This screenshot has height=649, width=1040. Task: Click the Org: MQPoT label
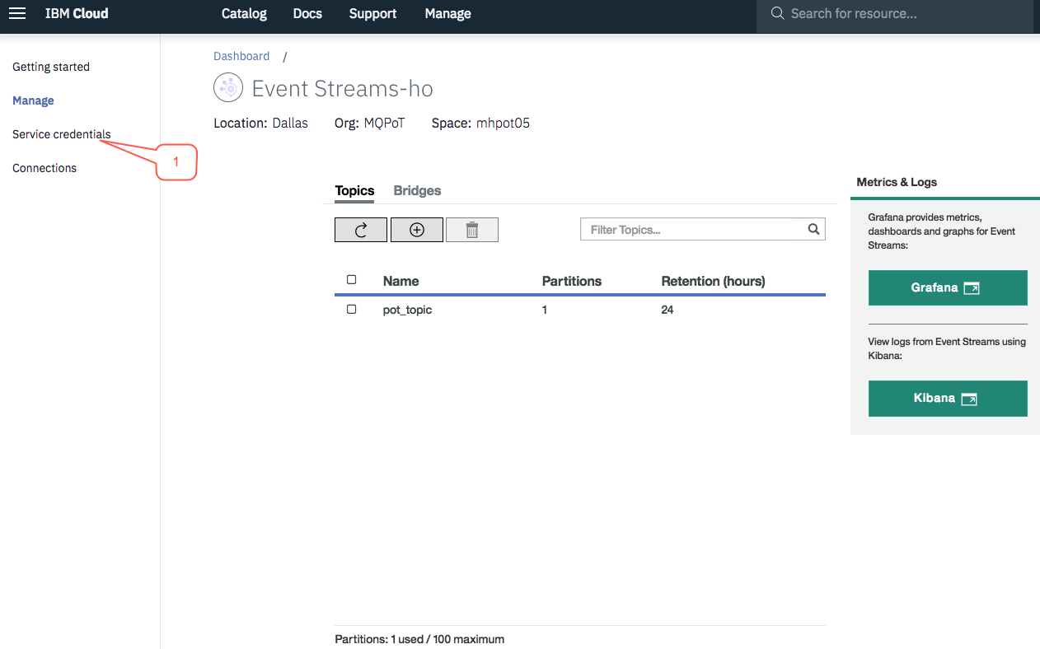370,124
